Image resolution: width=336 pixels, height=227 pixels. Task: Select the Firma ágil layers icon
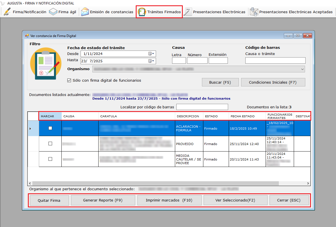(53, 12)
